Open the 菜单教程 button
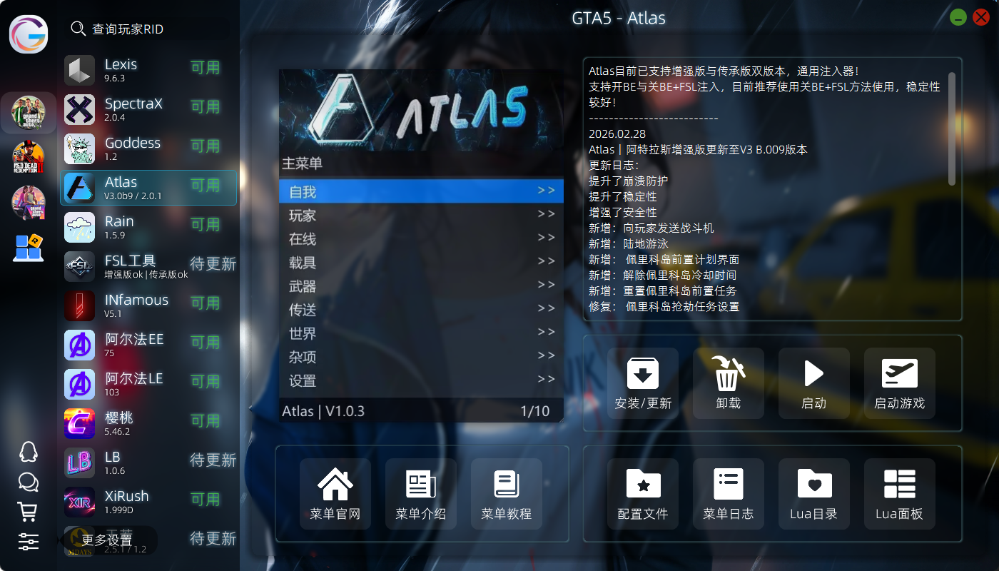The height and width of the screenshot is (571, 999). (507, 494)
